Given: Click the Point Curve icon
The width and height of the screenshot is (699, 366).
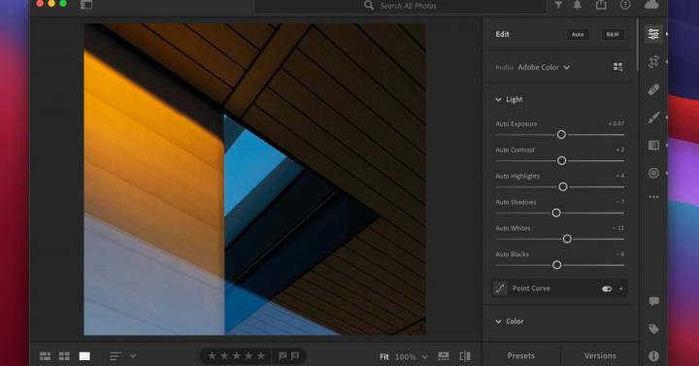Looking at the screenshot, I should pyautogui.click(x=500, y=288).
